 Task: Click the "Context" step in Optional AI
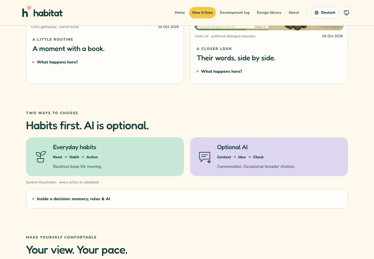224,157
